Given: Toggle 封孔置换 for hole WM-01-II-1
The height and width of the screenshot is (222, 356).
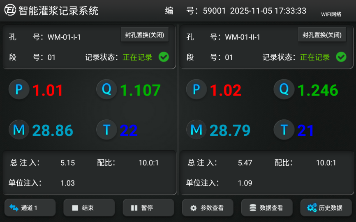Looking at the screenshot, I should 322,35.
